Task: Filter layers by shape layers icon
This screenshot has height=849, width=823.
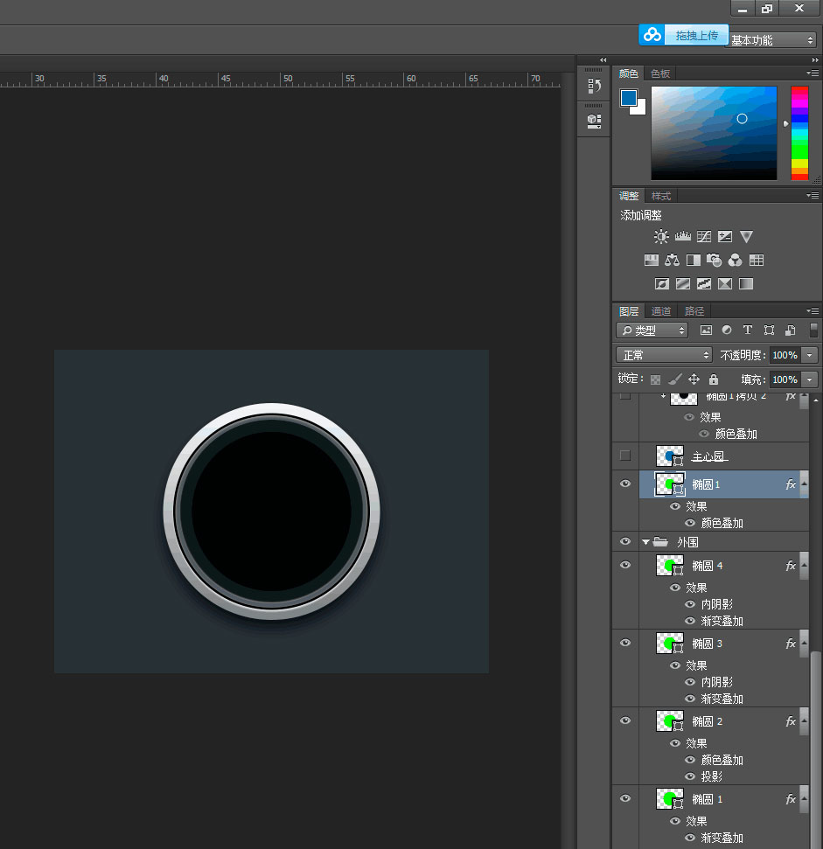Action: tap(769, 330)
